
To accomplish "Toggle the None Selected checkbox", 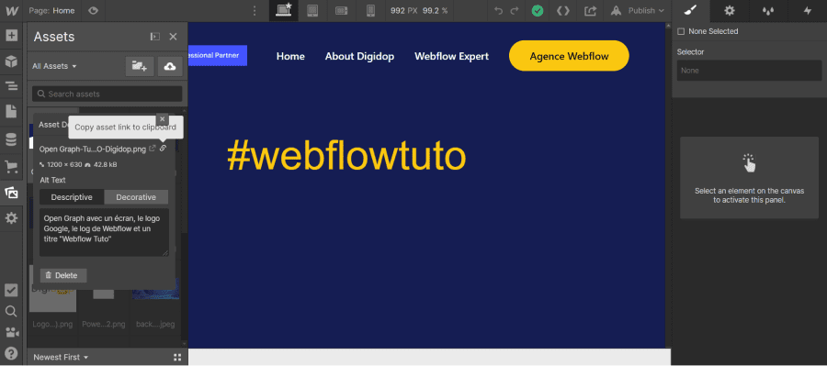I will coord(681,31).
